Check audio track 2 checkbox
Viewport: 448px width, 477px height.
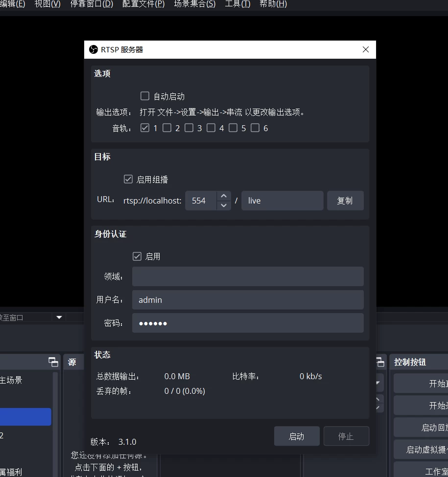click(x=167, y=128)
